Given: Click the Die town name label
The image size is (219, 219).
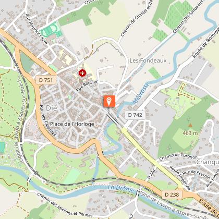Looking at the screenshot, I should pos(52,108).
